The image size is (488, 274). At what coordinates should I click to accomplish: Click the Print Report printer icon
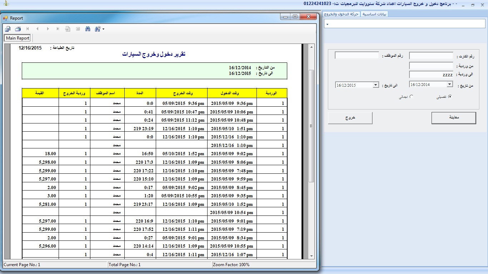tap(18, 29)
